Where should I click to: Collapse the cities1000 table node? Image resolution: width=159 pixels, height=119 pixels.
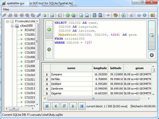tap(12, 26)
